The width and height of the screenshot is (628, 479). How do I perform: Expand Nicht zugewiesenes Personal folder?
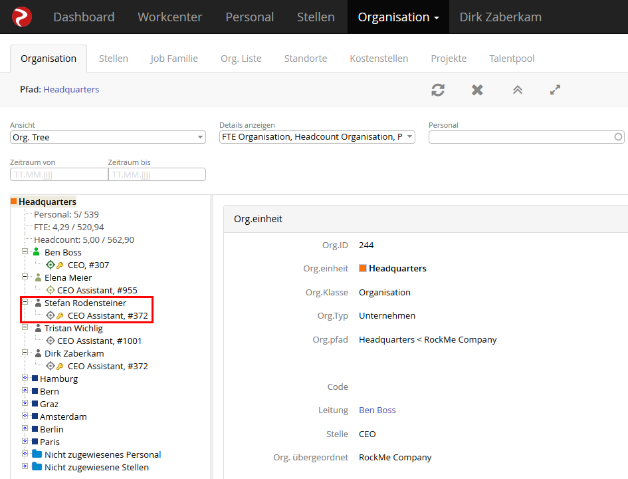pos(25,453)
